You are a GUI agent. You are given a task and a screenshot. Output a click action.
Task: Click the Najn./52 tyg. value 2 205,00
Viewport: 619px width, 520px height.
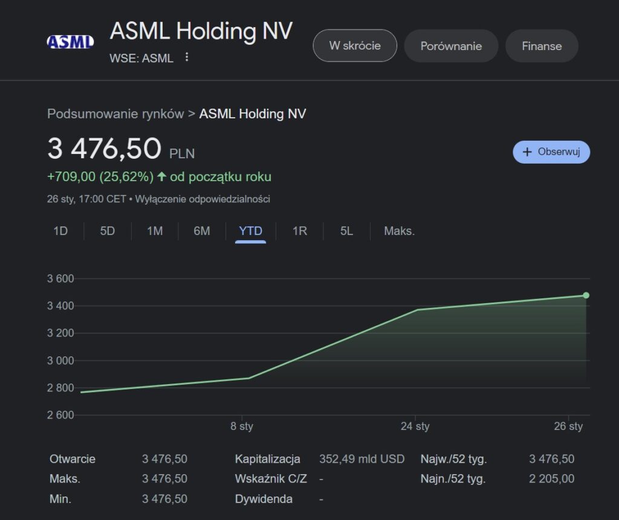tap(551, 478)
